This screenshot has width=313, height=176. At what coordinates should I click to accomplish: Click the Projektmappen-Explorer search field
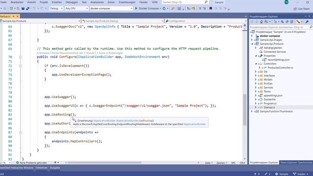[281, 27]
